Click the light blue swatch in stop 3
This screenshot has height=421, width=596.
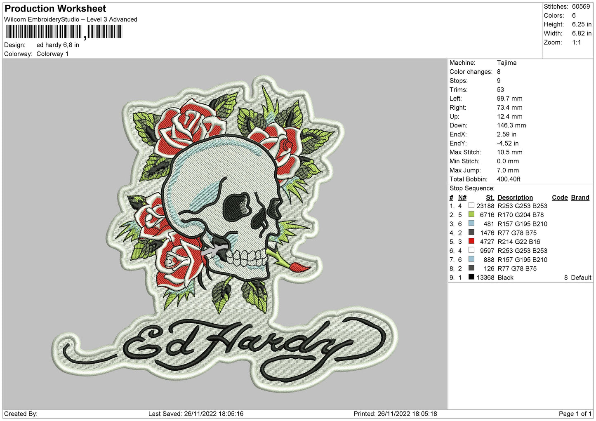coord(471,223)
